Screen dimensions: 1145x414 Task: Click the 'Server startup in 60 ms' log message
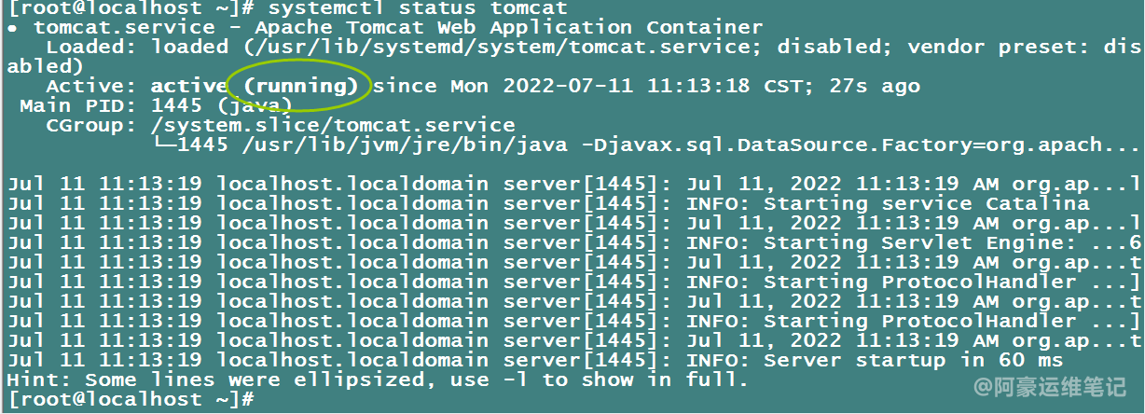click(x=913, y=360)
